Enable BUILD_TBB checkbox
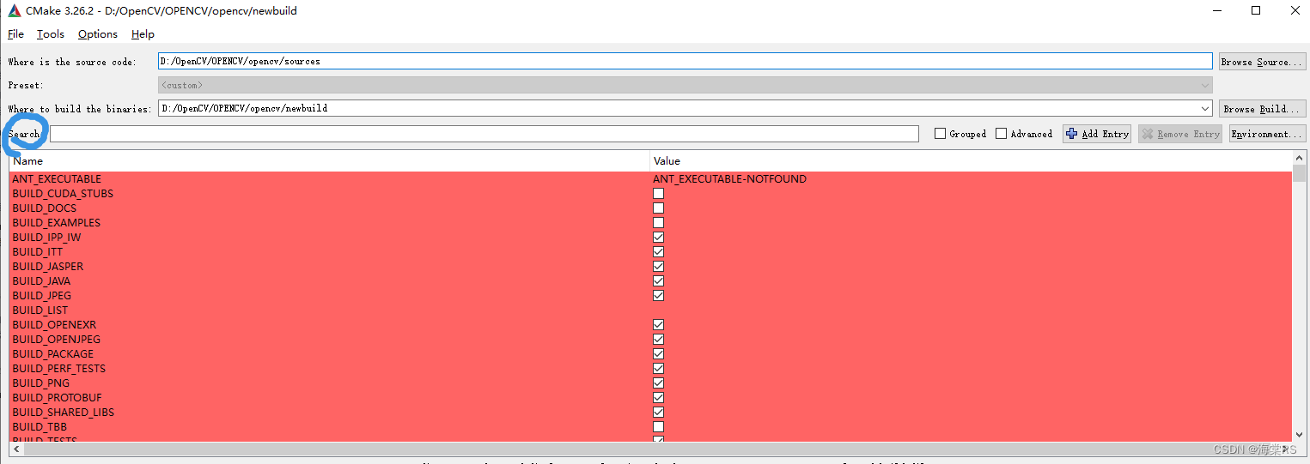 659,427
